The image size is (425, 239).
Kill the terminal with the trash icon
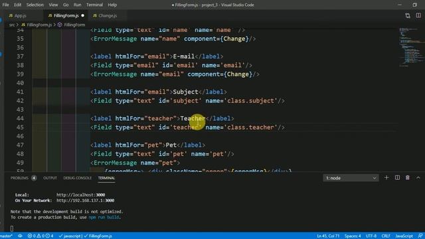pos(408,178)
